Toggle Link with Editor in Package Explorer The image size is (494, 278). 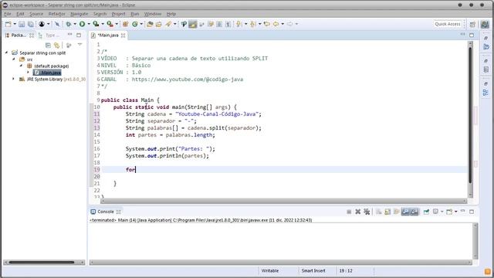tap(56, 45)
